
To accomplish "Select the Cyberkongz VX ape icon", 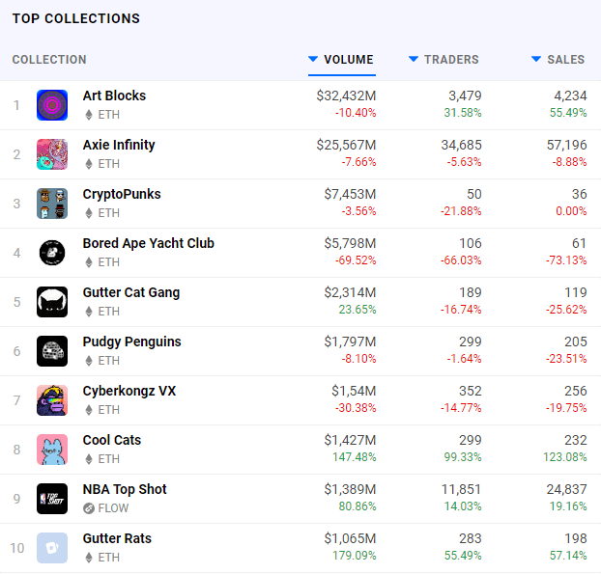I will (52, 400).
